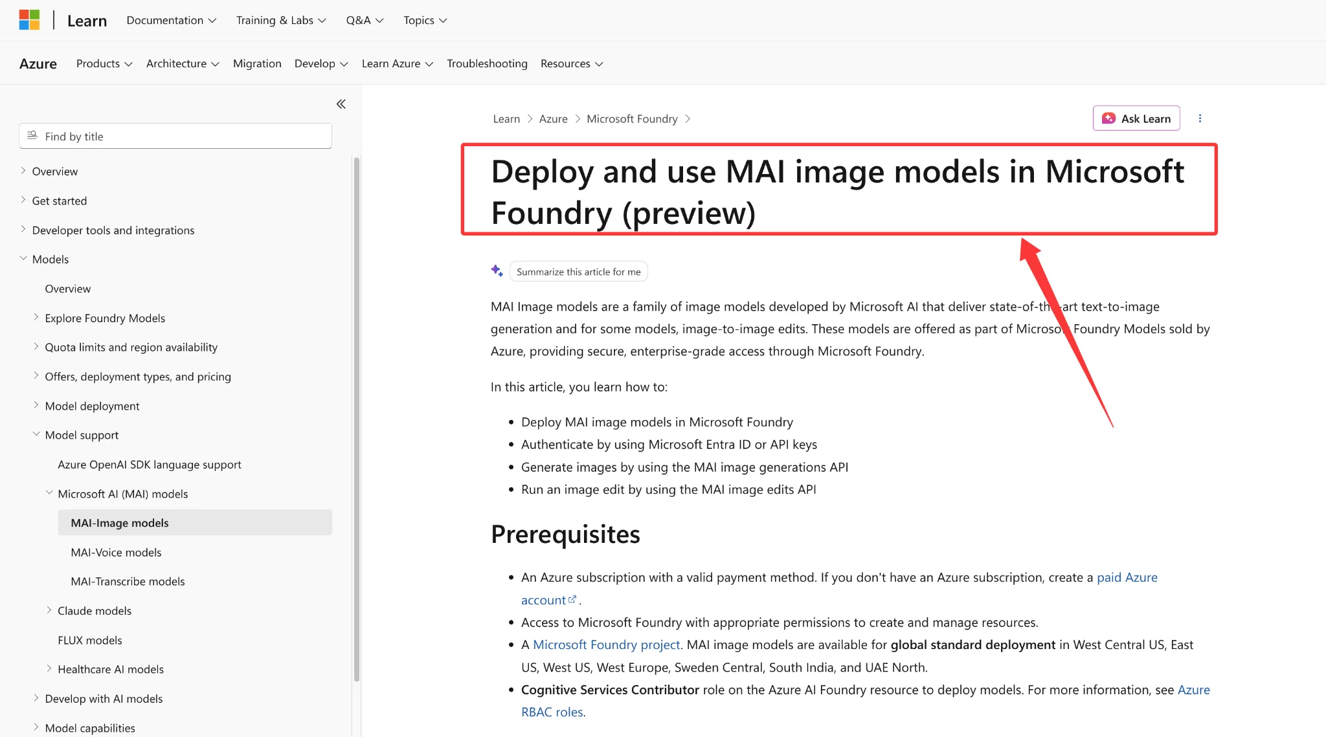This screenshot has width=1326, height=737.
Task: Expand the Claude models node
Action: click(49, 611)
